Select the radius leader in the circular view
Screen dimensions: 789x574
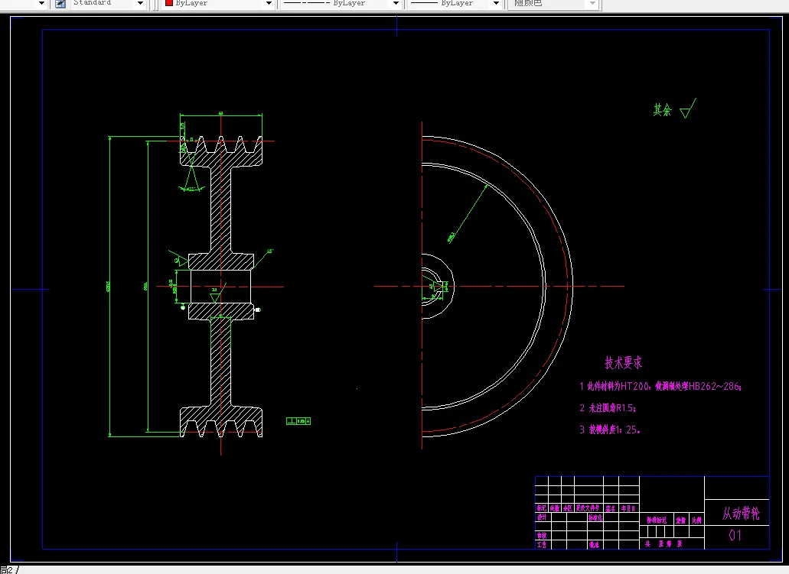[468, 214]
